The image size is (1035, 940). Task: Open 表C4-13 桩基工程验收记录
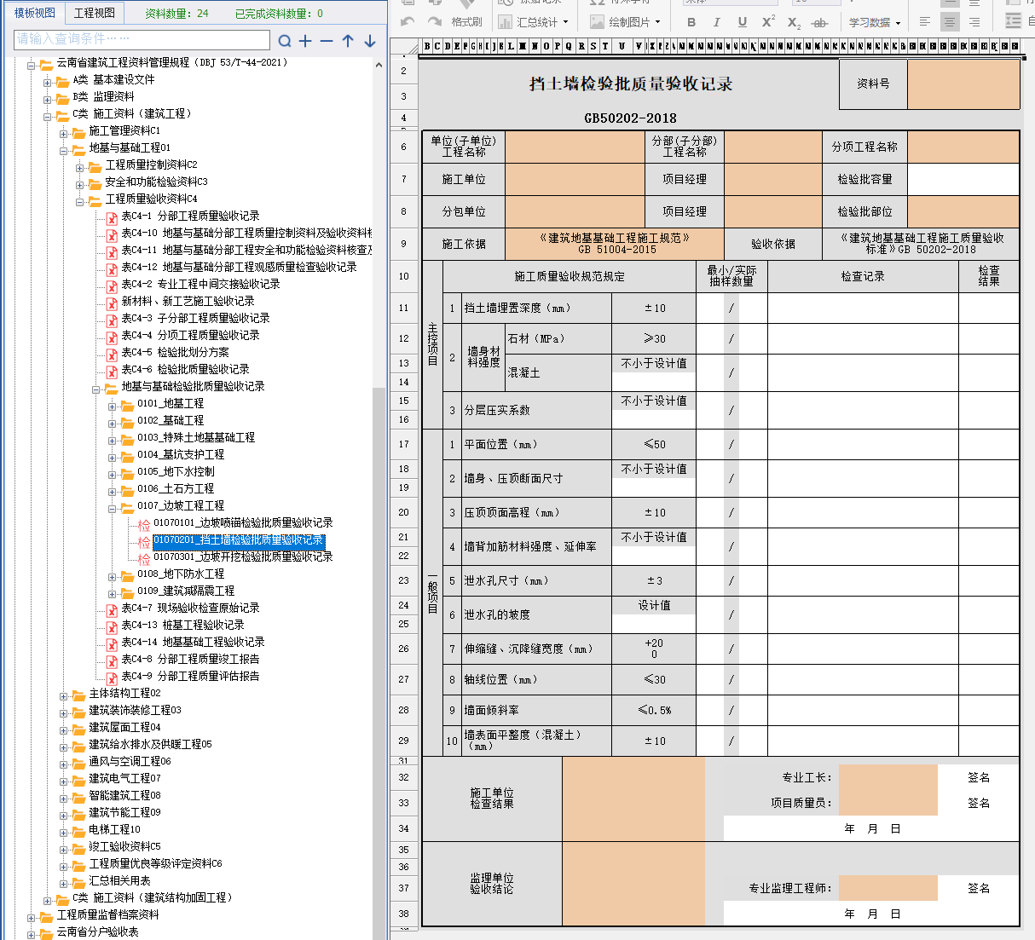[x=182, y=625]
